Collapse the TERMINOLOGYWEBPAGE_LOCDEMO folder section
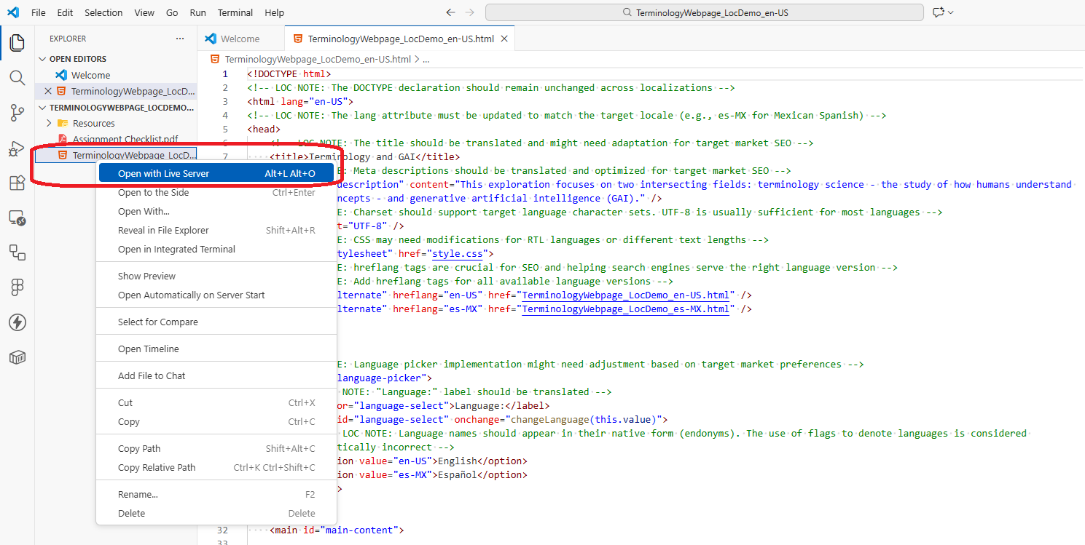Screen dimensions: 1085x545 click(42, 107)
